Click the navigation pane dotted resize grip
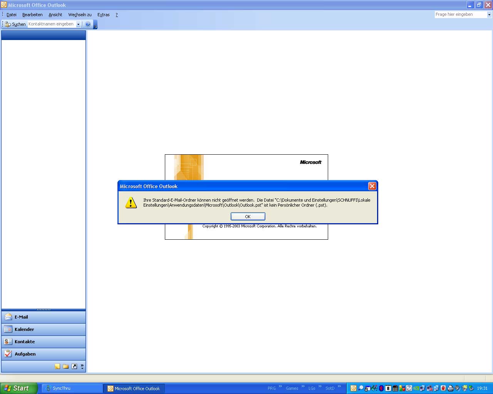This screenshot has height=394, width=493. [44, 310]
